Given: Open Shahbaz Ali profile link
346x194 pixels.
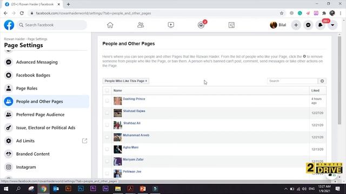Looking at the screenshot, I should point(132,123).
